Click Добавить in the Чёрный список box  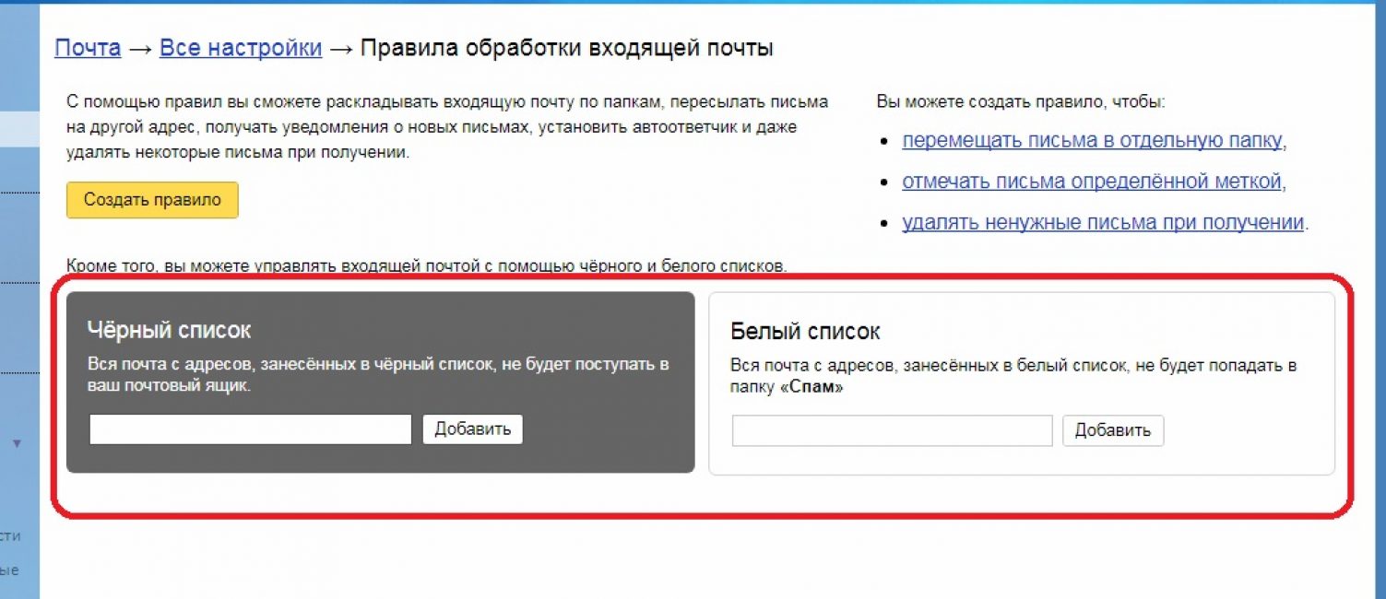tap(473, 429)
